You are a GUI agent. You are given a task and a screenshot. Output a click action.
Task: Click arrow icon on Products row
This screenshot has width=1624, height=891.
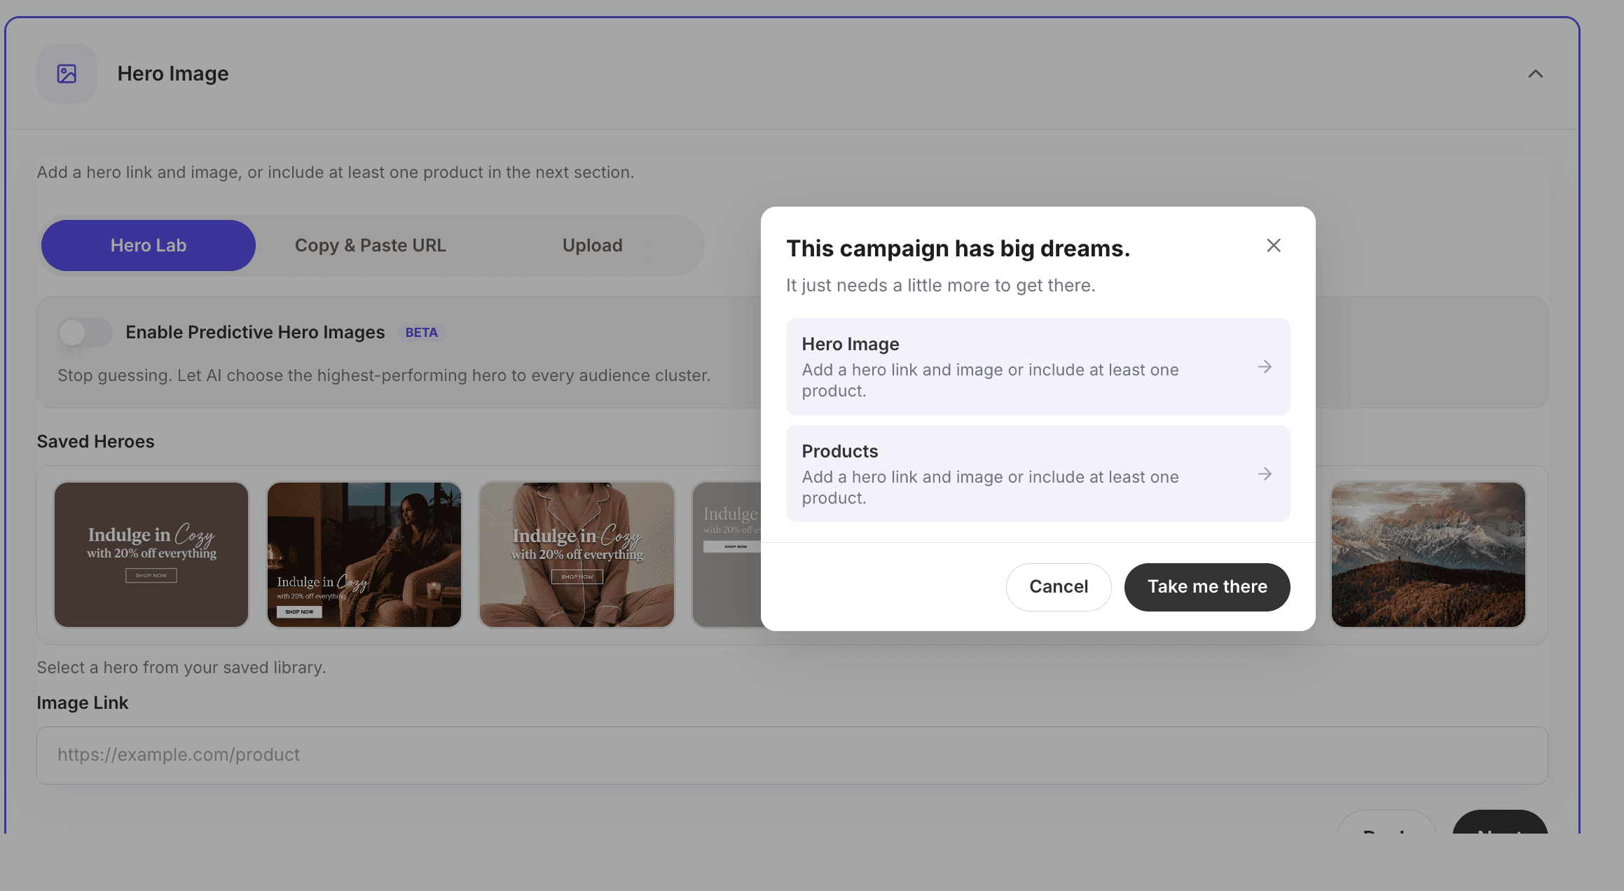click(1264, 474)
